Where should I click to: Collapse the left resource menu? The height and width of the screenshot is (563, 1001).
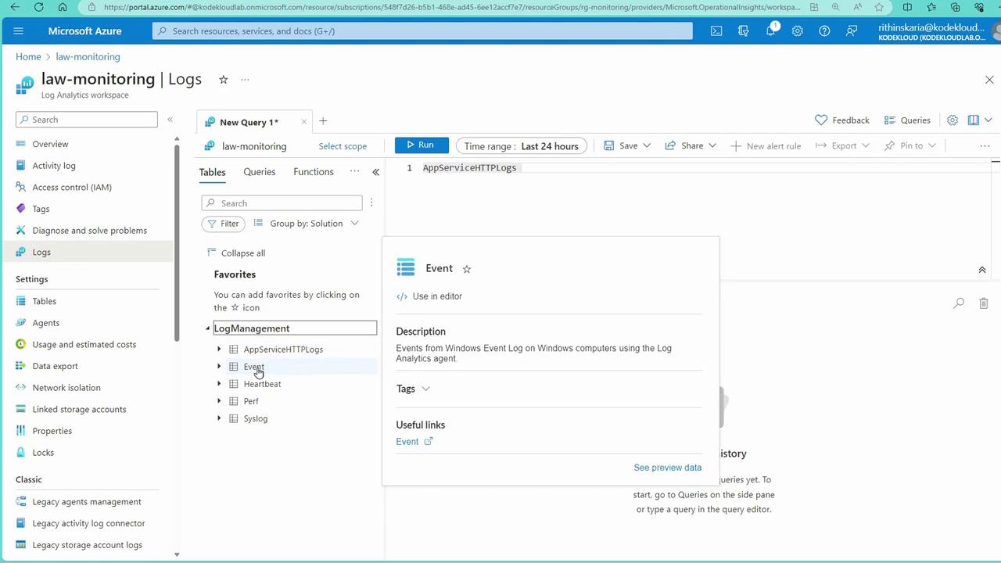(x=170, y=120)
